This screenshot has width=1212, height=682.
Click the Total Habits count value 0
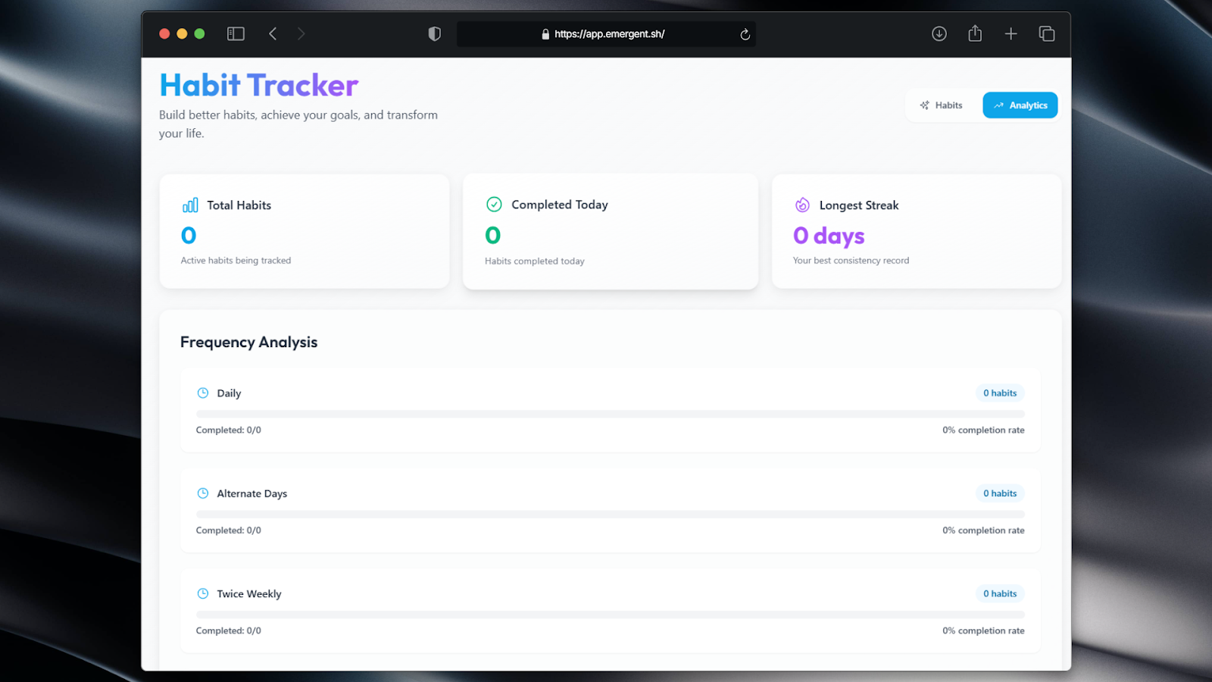[189, 236]
